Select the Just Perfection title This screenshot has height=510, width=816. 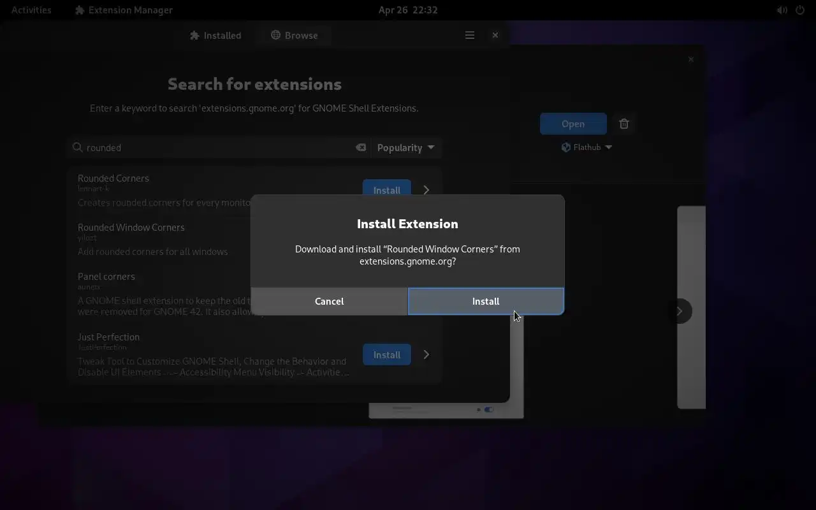click(108, 337)
